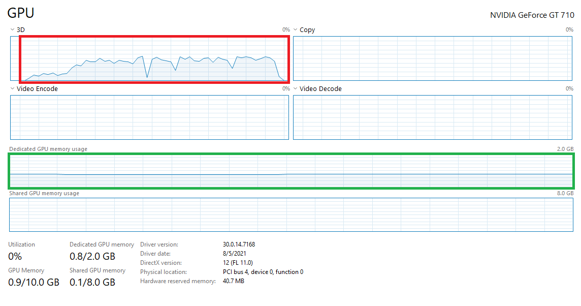Select the 0.8/2.0 GB dedicated memory value

coord(92,256)
